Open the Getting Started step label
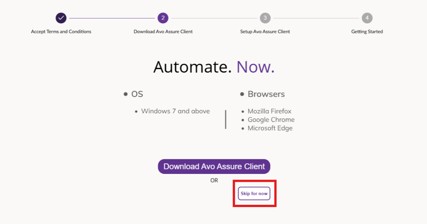This screenshot has width=427, height=224. pyautogui.click(x=367, y=32)
